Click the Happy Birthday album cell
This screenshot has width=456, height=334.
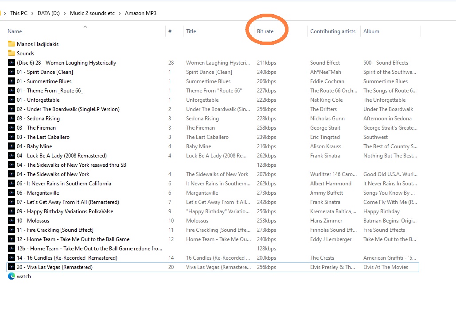382,211
